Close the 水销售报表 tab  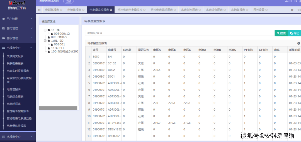[x=247, y=10]
